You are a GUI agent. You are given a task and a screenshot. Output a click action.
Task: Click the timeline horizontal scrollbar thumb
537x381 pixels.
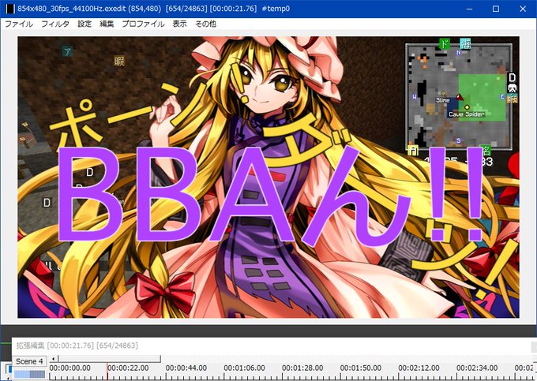[109, 359]
